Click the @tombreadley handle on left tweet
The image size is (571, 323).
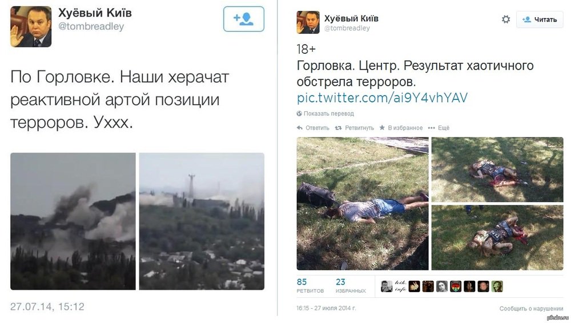coord(91,27)
